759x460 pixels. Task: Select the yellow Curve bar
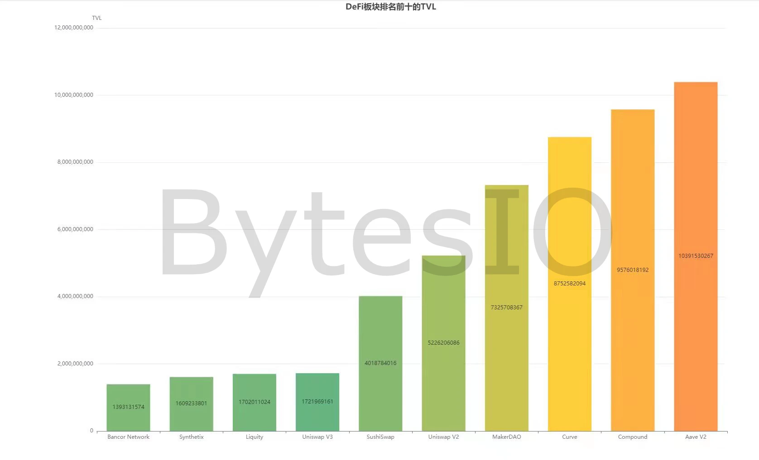click(570, 284)
